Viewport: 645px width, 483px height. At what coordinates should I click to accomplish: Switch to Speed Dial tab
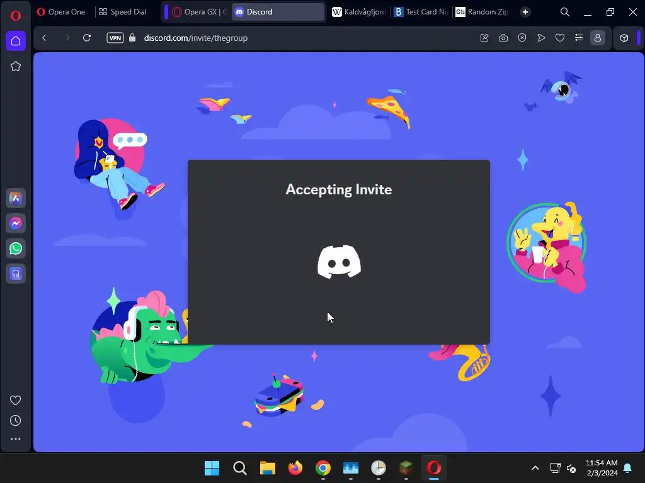pos(123,12)
